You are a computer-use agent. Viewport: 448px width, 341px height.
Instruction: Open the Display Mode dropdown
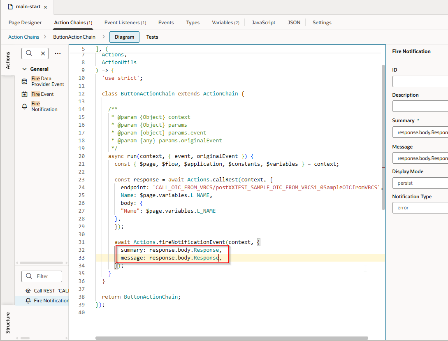coord(420,183)
